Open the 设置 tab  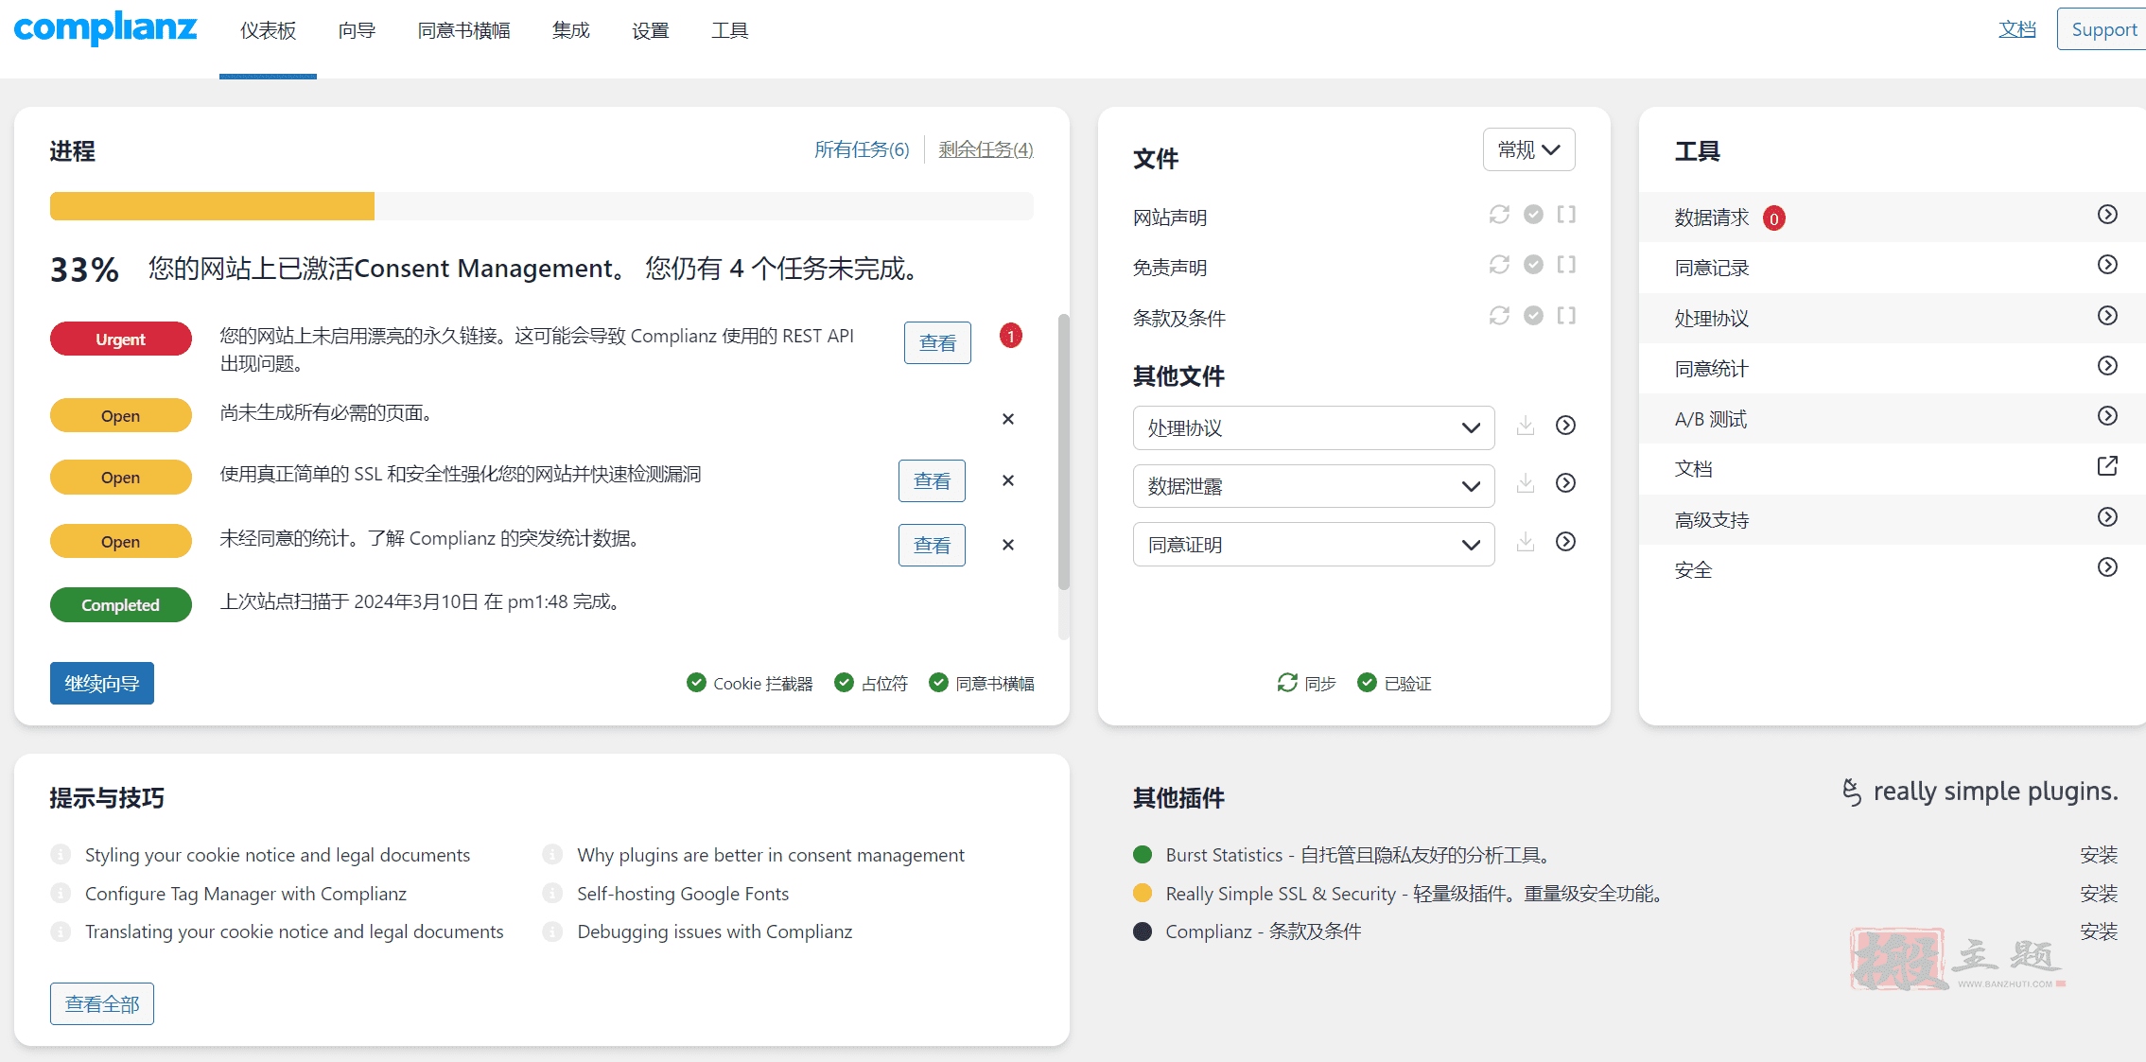coord(650,31)
